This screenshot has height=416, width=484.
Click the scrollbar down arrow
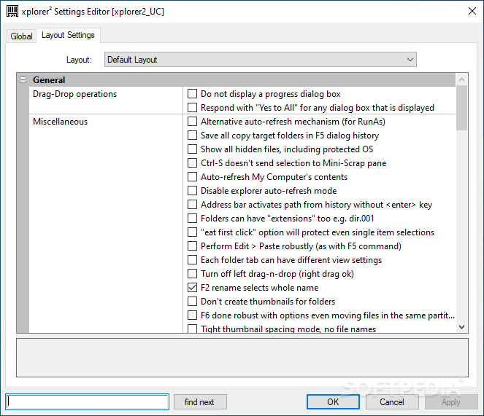point(462,327)
